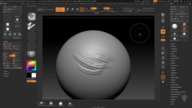Expand the Displacement Map section

coord(176,87)
